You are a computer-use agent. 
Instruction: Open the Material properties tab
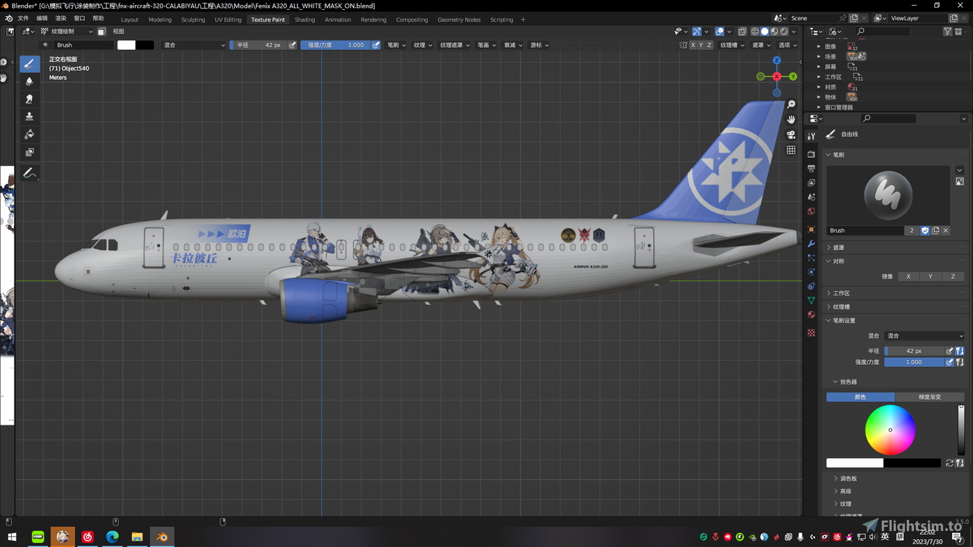click(811, 315)
